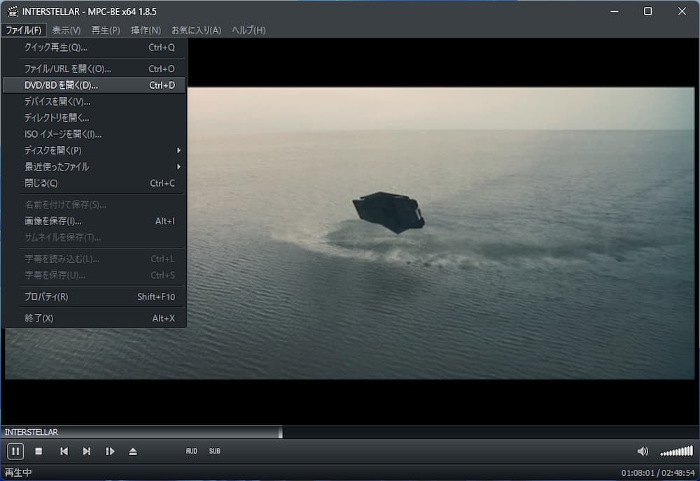This screenshot has width=700, height=481.
Task: Close the MPC-BE window
Action: (x=682, y=11)
